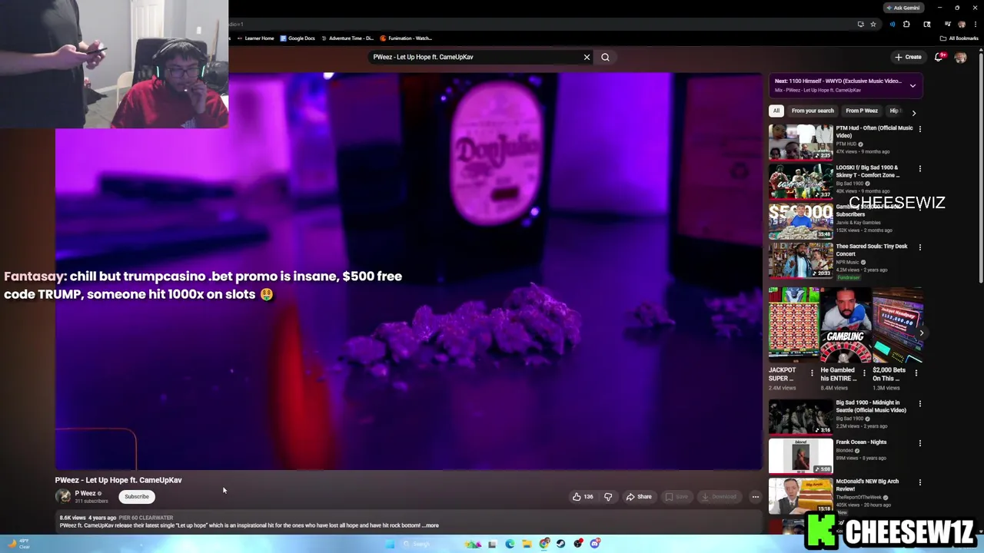Expand the description with ...more

click(430, 525)
